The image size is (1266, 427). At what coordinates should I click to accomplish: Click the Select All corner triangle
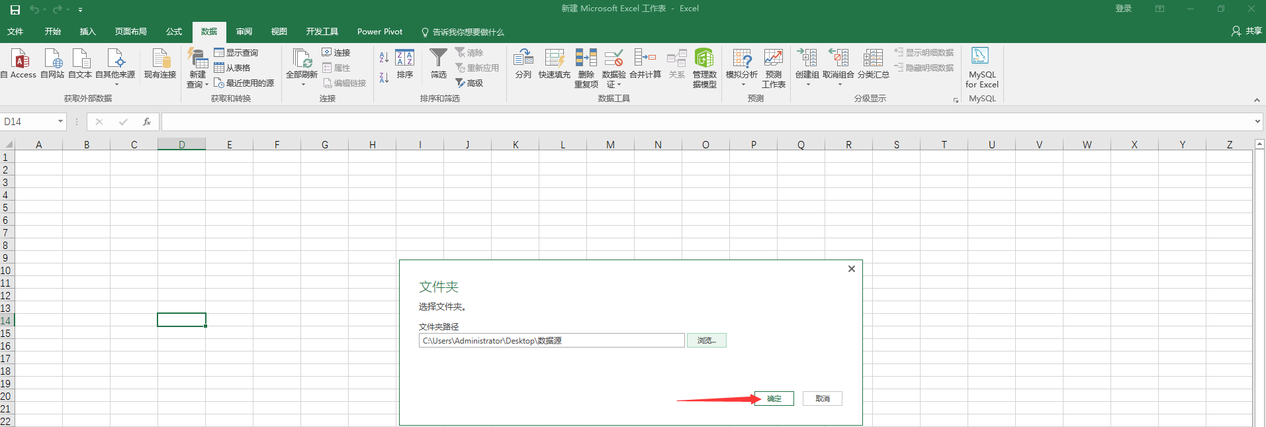pyautogui.click(x=8, y=144)
